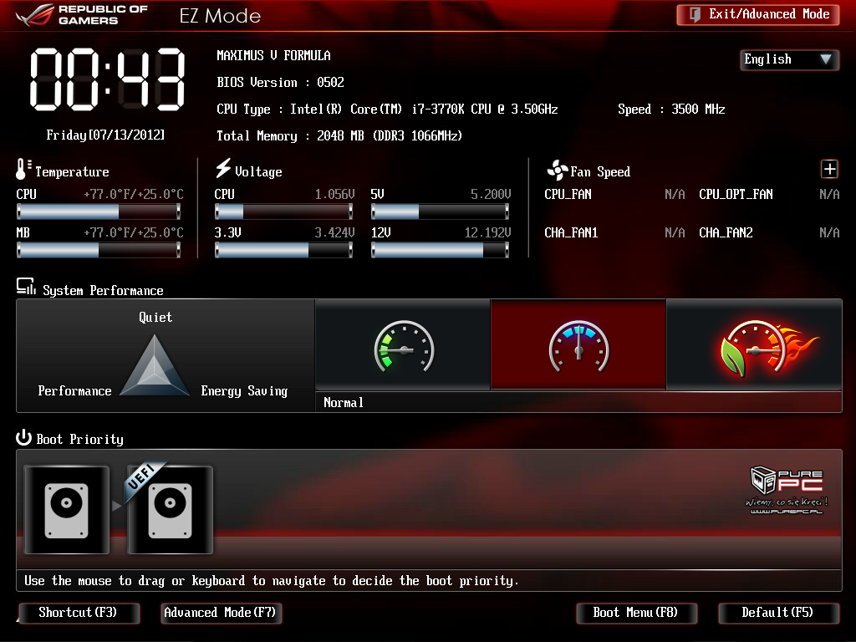Click the CPU Type i7-3770K line
The height and width of the screenshot is (642, 856).
coord(387,110)
